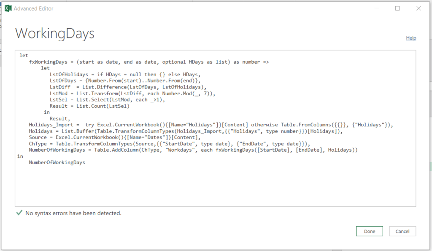Close the Advanced Editor dialog
Viewport: 432px width, 251px height.
coord(418,8)
